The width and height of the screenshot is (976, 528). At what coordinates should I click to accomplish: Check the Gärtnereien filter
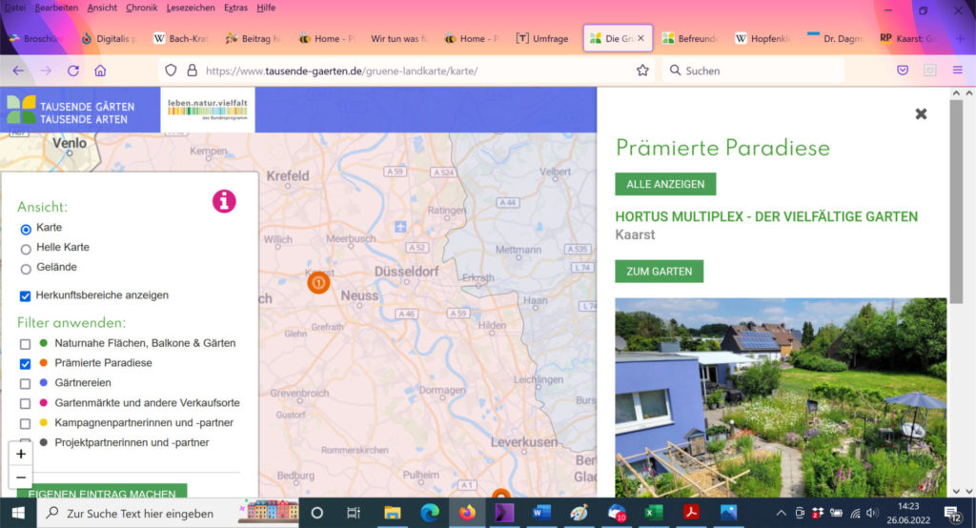tap(25, 383)
